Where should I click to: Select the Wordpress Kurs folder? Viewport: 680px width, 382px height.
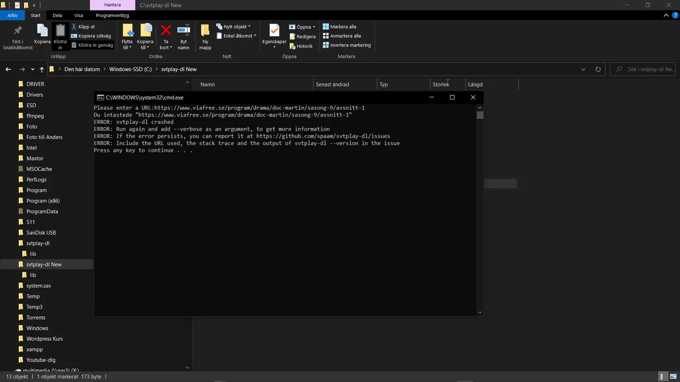[44, 339]
